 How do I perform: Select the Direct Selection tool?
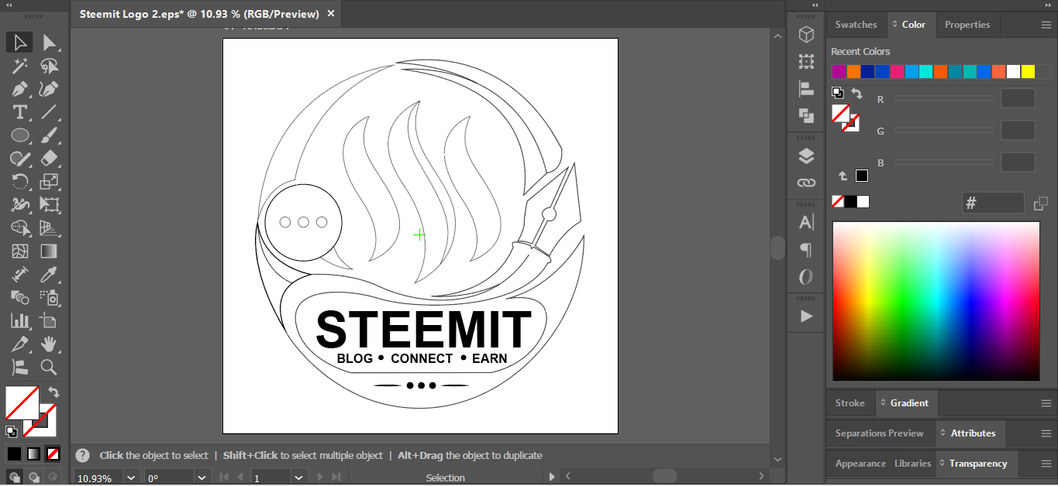(49, 43)
